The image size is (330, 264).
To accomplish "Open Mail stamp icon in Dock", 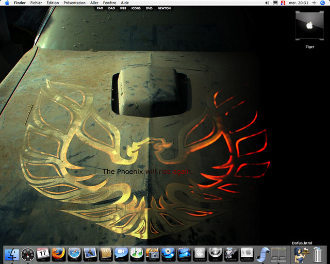I will tap(90, 254).
